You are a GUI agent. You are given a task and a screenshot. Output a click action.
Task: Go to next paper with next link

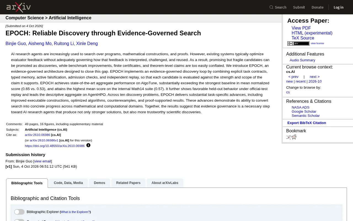click(x=315, y=77)
